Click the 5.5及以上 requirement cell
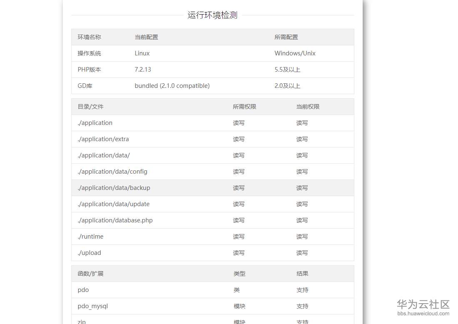This screenshot has height=324, width=458. [x=287, y=70]
